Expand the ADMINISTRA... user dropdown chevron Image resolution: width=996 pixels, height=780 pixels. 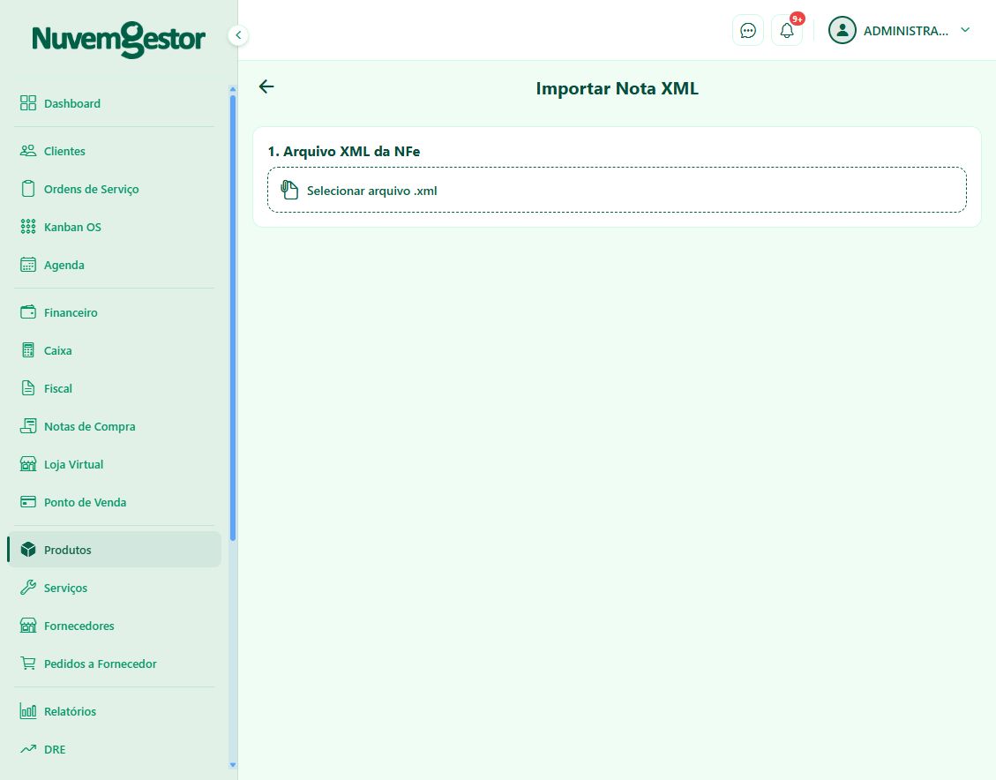coord(965,30)
